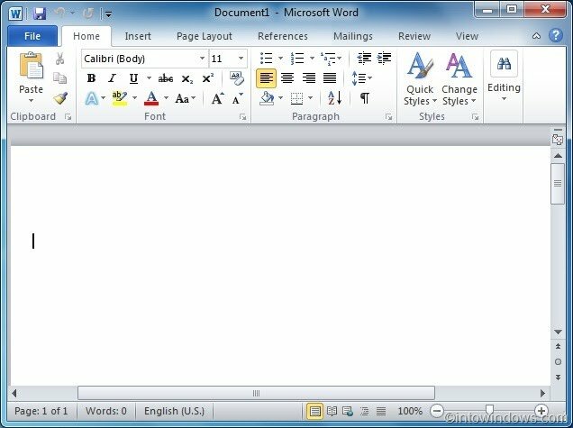Image resolution: width=573 pixels, height=428 pixels.
Task: Toggle Show/Hide paragraph marks
Action: (365, 98)
